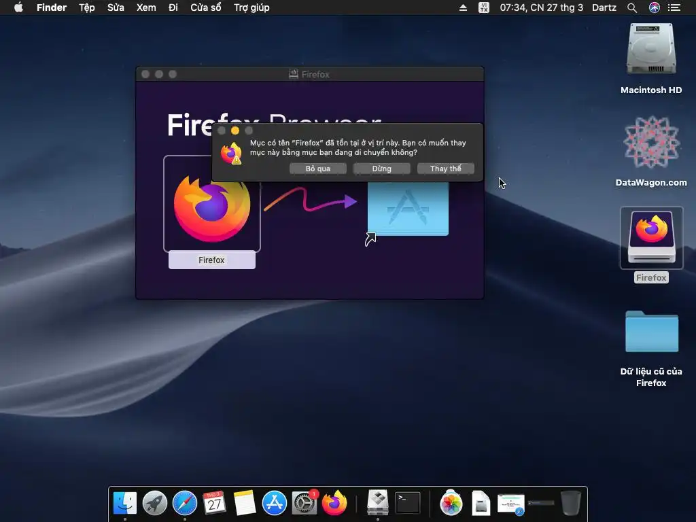
Task: Open Finder from the Dock
Action: tap(125, 503)
